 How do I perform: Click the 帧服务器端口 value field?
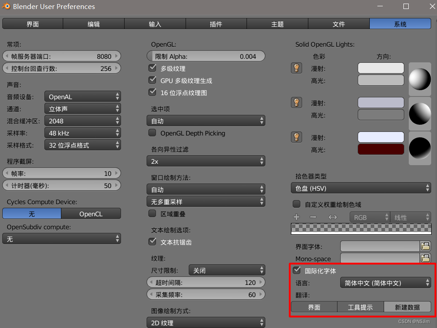tap(61, 56)
